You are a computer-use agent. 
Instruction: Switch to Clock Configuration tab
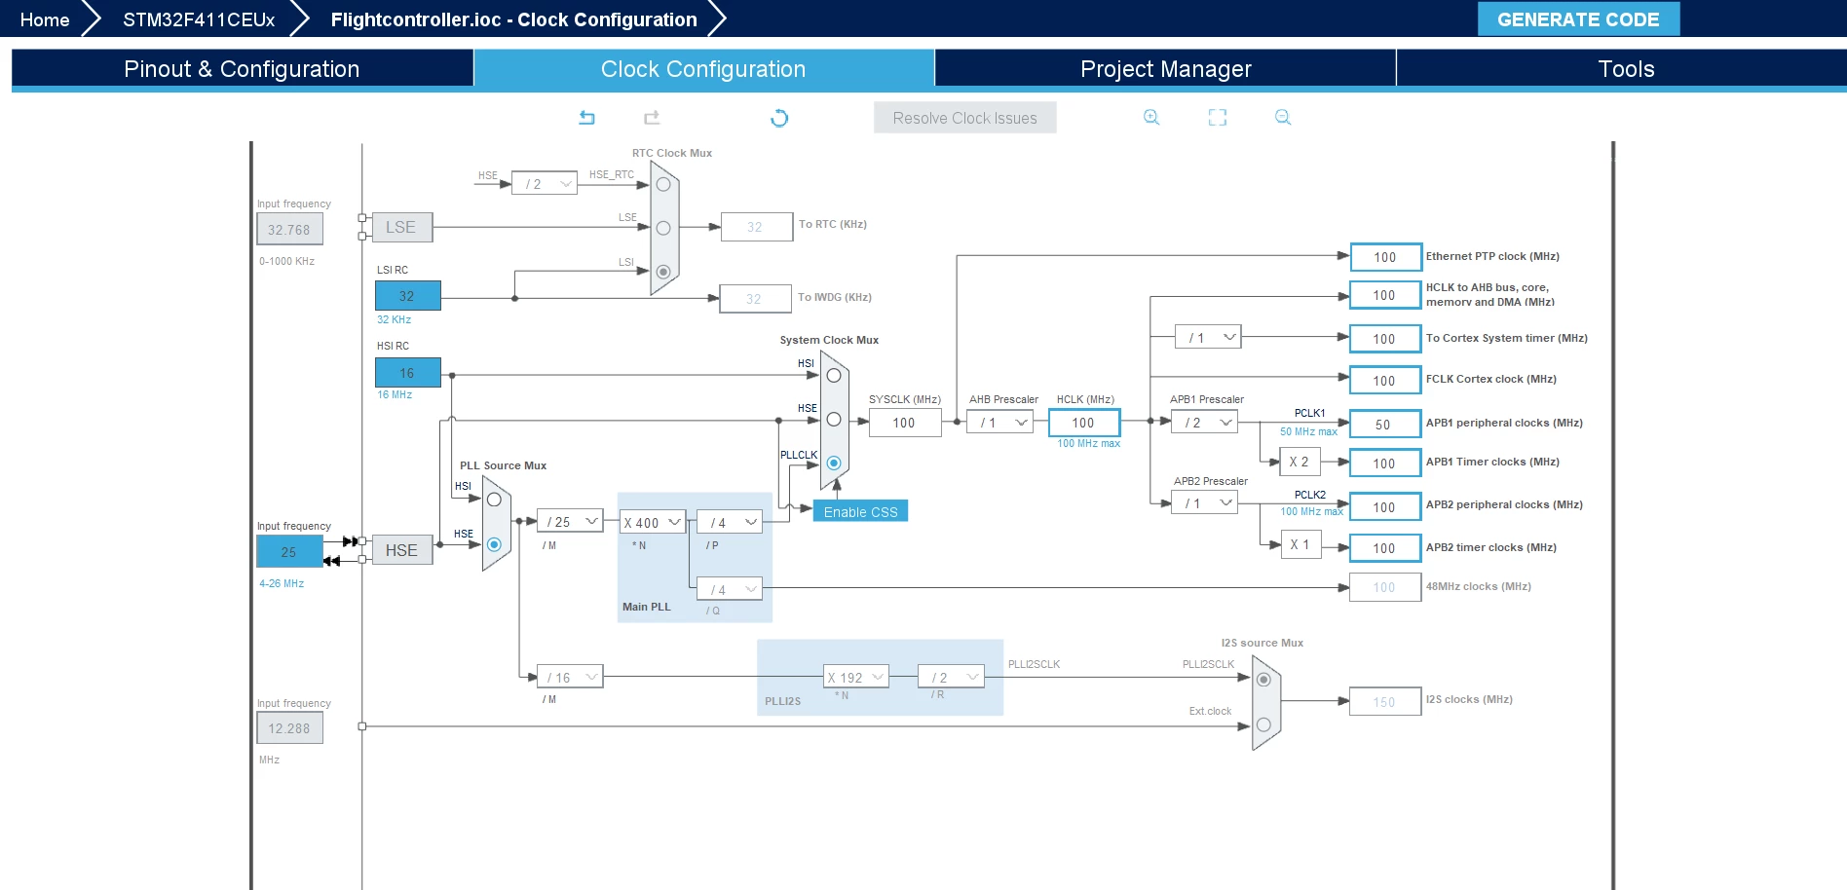pos(703,69)
